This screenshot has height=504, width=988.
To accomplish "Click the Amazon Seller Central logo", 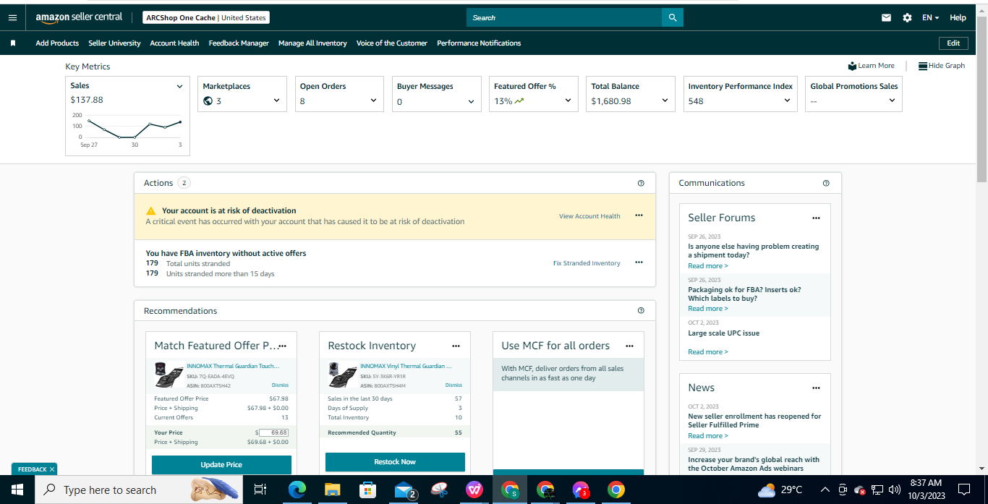I will point(79,17).
